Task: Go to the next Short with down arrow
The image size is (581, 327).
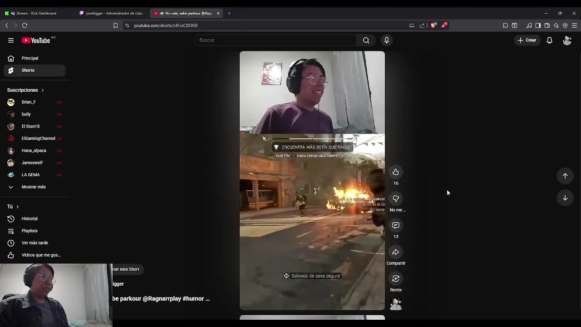Action: pyautogui.click(x=565, y=198)
